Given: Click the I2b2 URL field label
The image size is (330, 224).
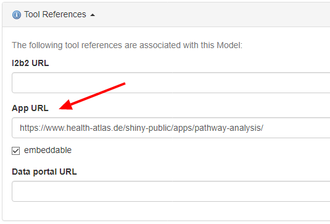Looking at the screenshot, I should coord(30,63).
